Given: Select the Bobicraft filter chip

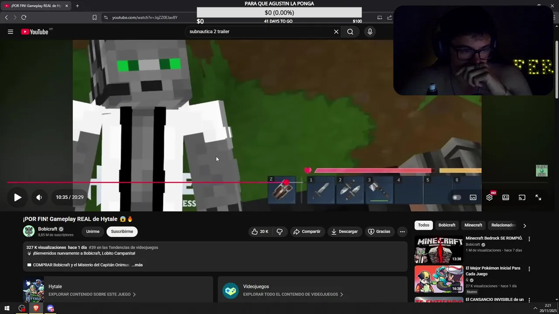Looking at the screenshot, I should pyautogui.click(x=447, y=225).
